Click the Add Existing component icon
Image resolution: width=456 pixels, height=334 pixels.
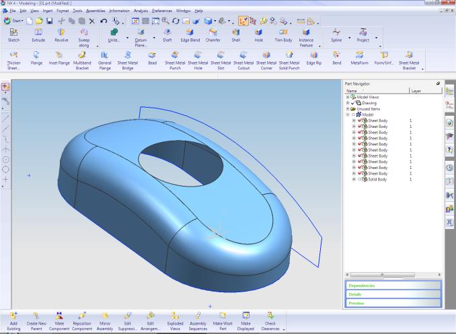tap(13, 321)
